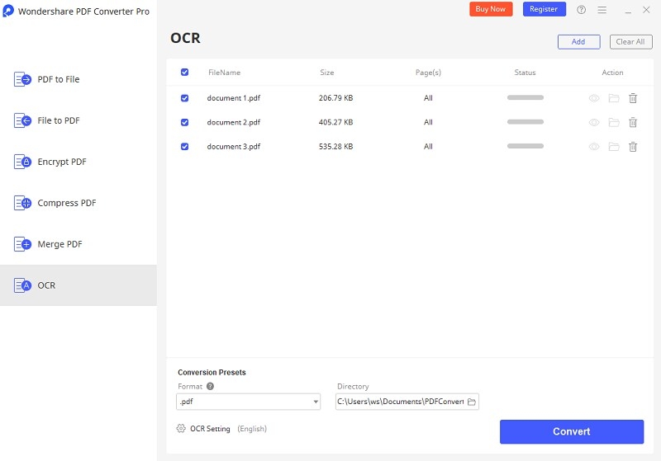Click the Add button
Screen dimensions: 661x461
pyautogui.click(x=578, y=41)
